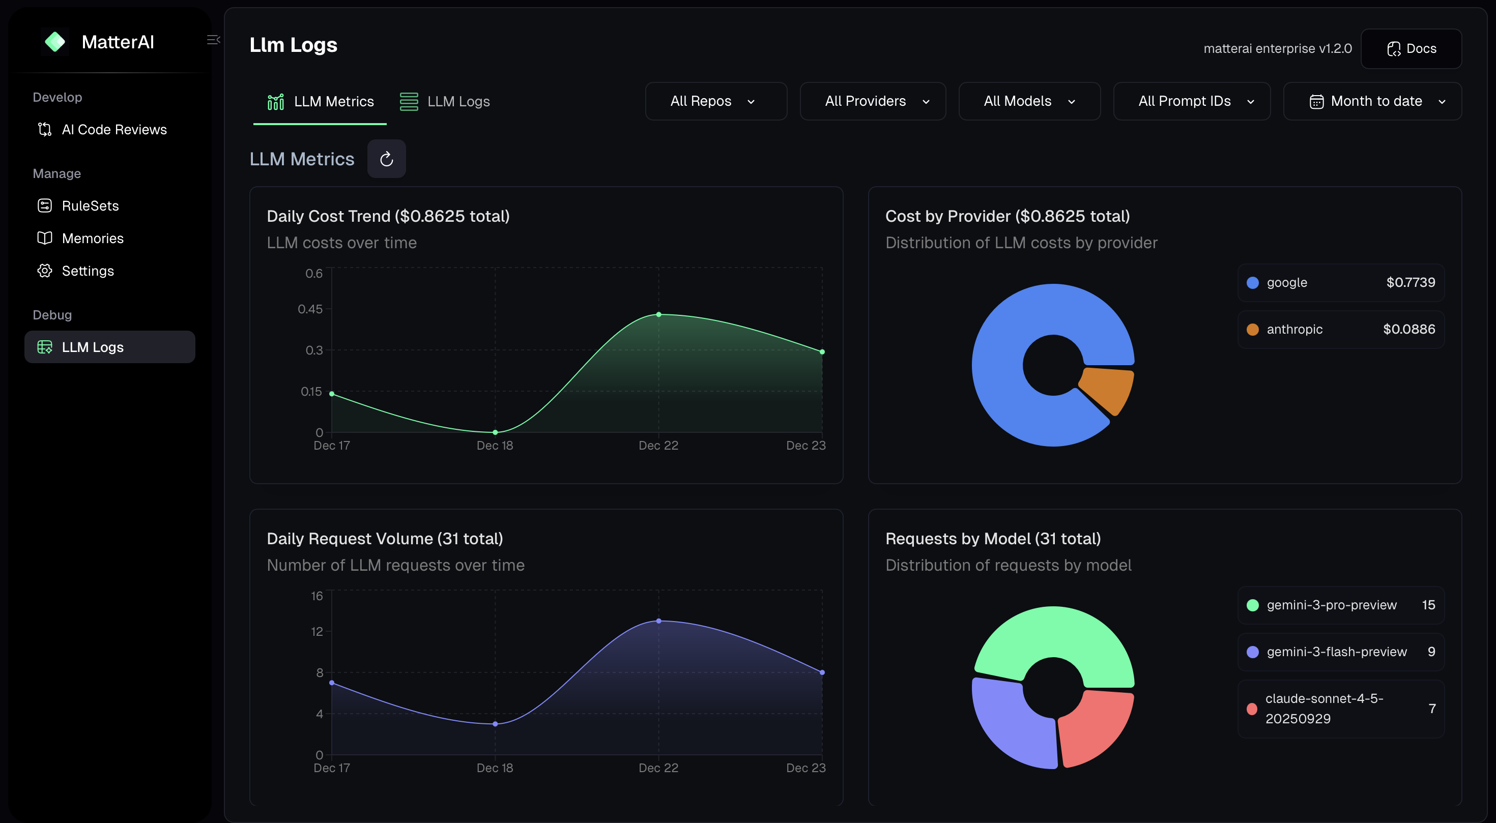Open the Docs page
The width and height of the screenshot is (1496, 823).
coord(1411,49)
